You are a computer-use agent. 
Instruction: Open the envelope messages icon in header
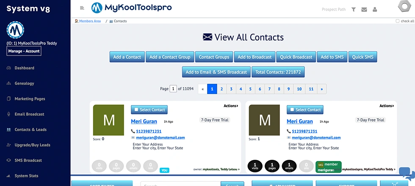364,9
